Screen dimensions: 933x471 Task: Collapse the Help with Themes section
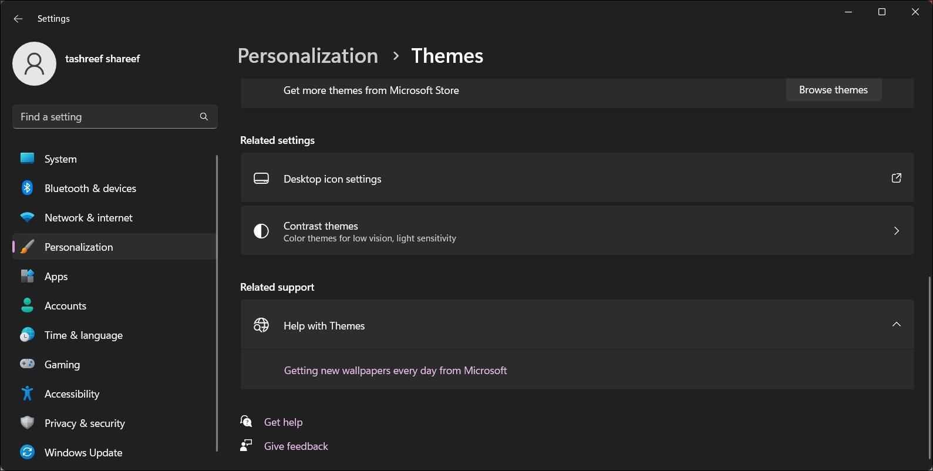[896, 325]
